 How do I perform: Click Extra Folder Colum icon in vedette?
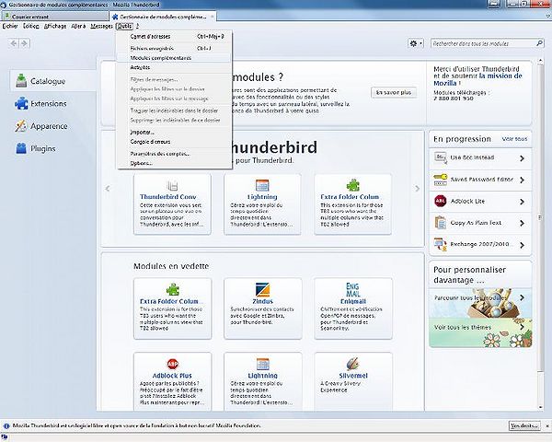tap(173, 289)
